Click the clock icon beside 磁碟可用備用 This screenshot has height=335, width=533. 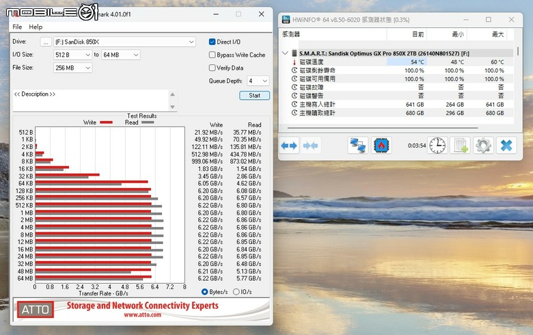tap(295, 79)
